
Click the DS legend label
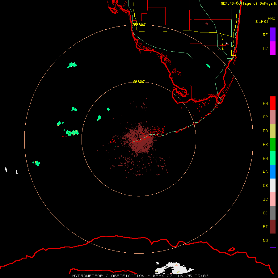pyautogui.click(x=265, y=186)
